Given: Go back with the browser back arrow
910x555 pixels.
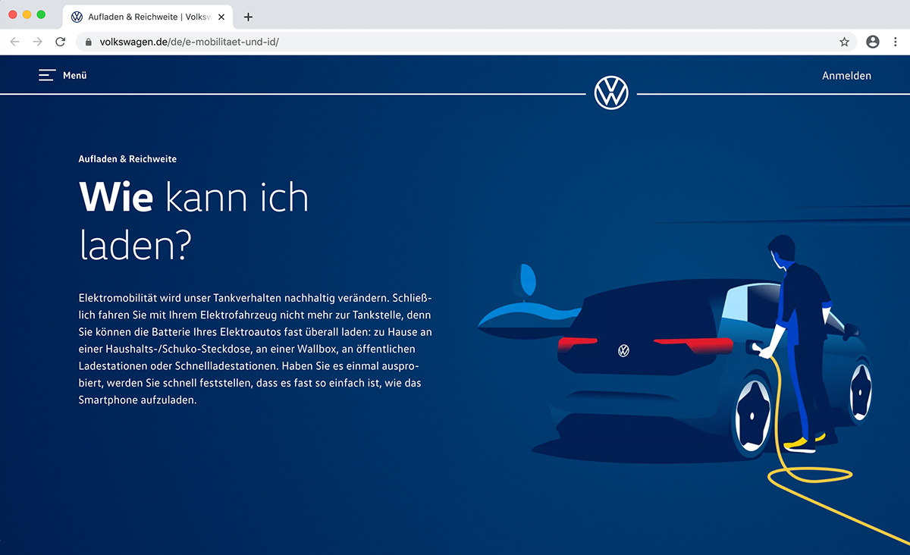Looking at the screenshot, I should pyautogui.click(x=14, y=42).
